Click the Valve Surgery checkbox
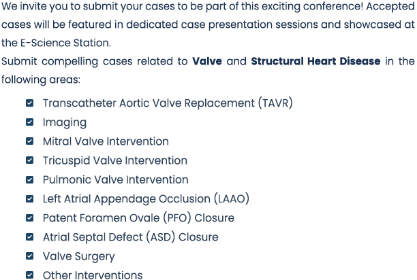Viewport: 417px width, 280px height. pos(29,256)
